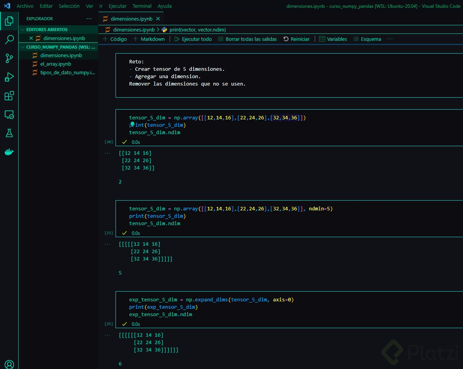Open el_array.ipynb in the file tree
Screen dimensions: 463x369
click(56, 64)
